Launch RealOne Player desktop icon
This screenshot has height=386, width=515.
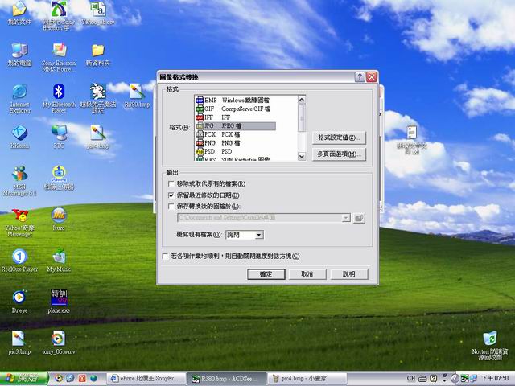pyautogui.click(x=19, y=261)
